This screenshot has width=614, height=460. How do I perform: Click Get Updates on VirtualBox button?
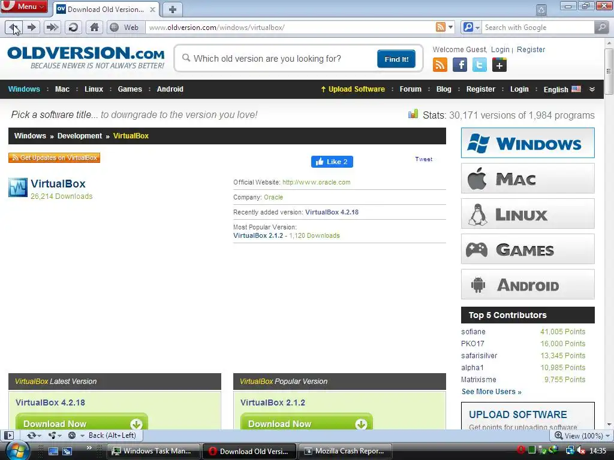tap(54, 158)
